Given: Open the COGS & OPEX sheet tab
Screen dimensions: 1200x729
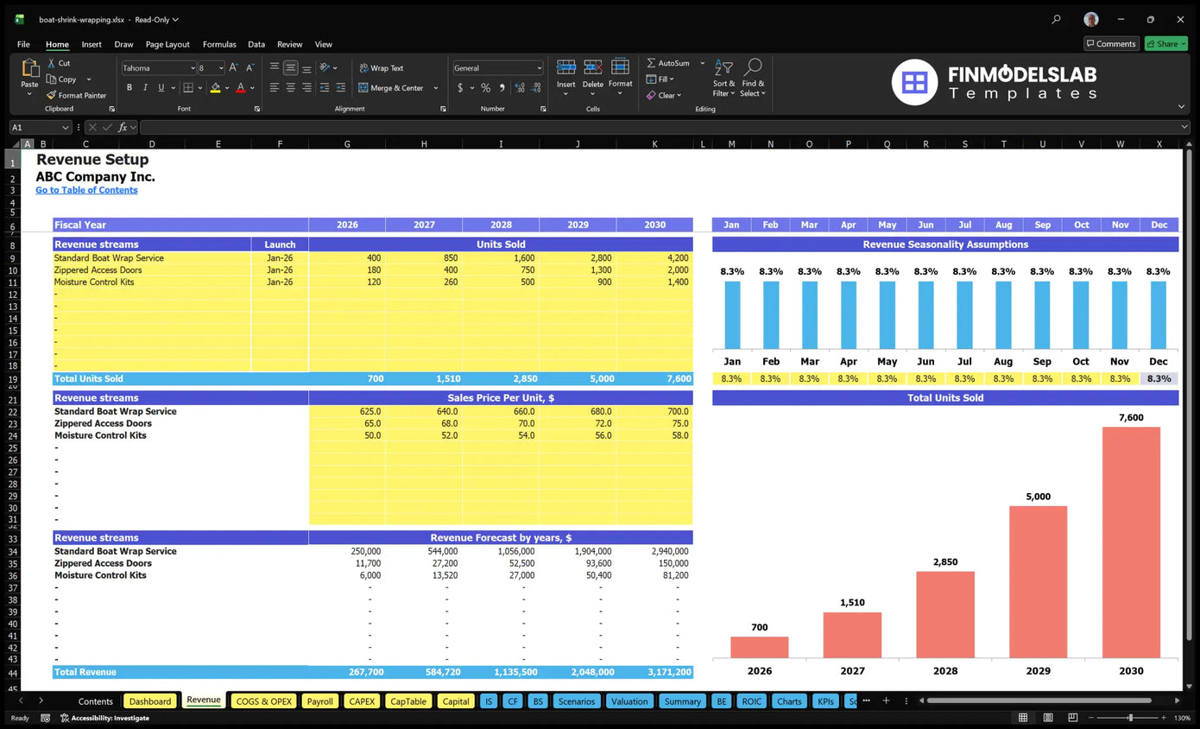Looking at the screenshot, I should 264,700.
